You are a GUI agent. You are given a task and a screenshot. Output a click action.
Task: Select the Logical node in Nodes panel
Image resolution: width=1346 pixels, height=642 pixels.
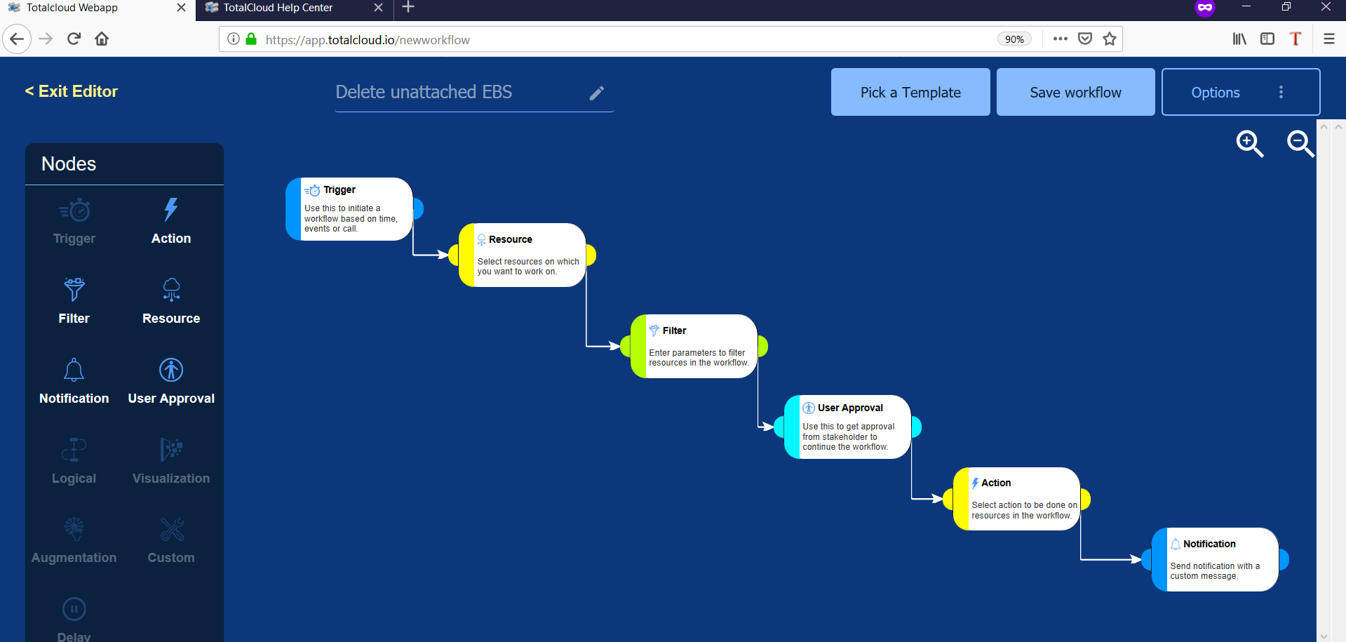74,462
